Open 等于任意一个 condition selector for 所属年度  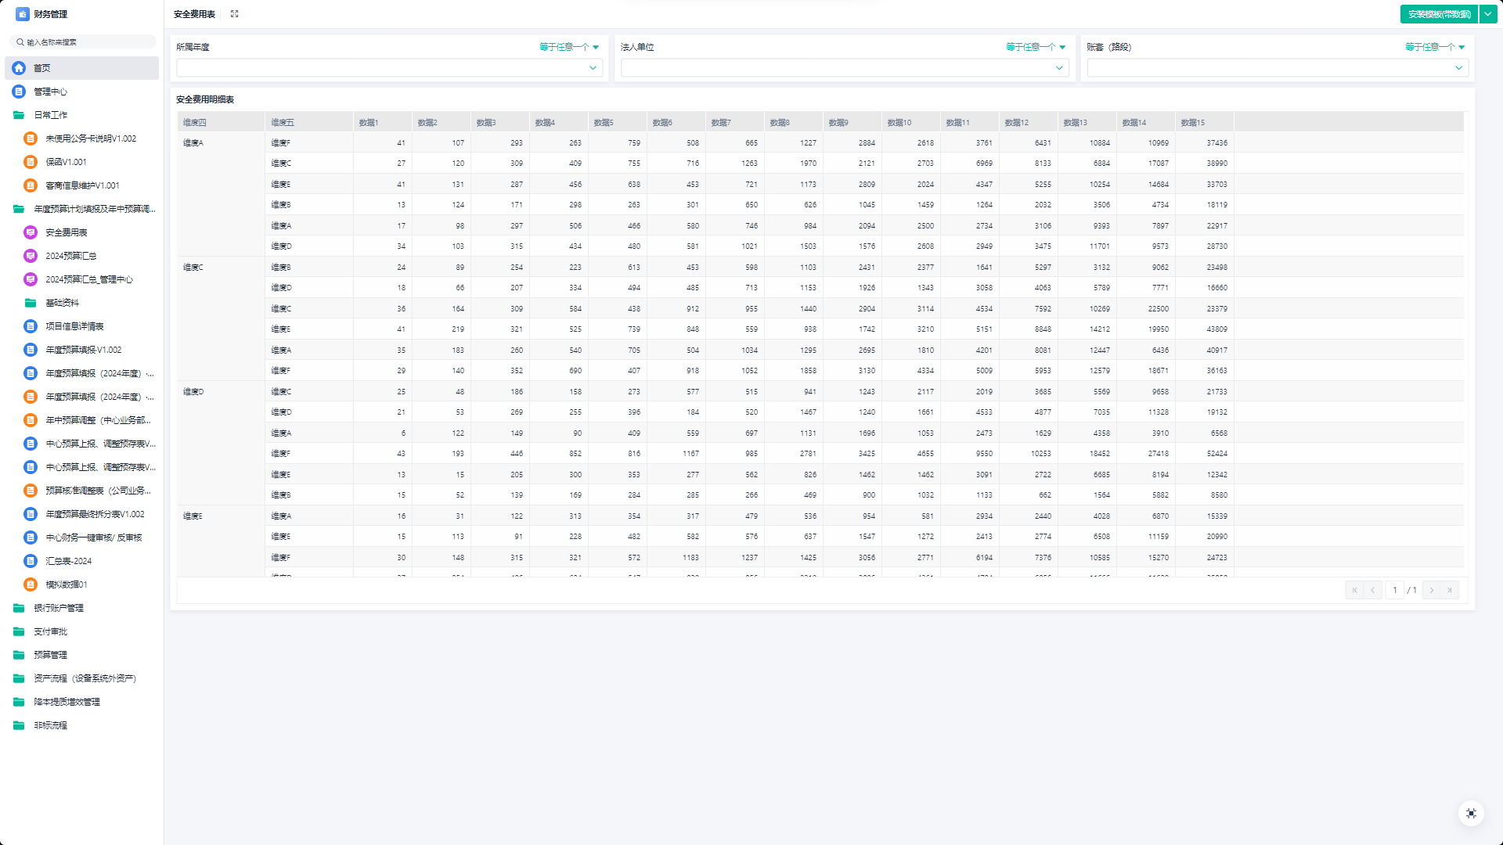coord(568,47)
